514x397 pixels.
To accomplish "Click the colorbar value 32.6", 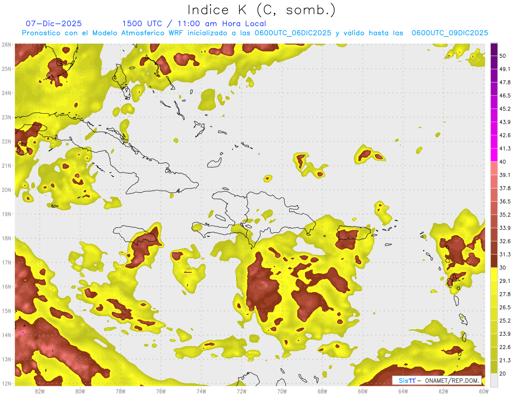I will (505, 241).
